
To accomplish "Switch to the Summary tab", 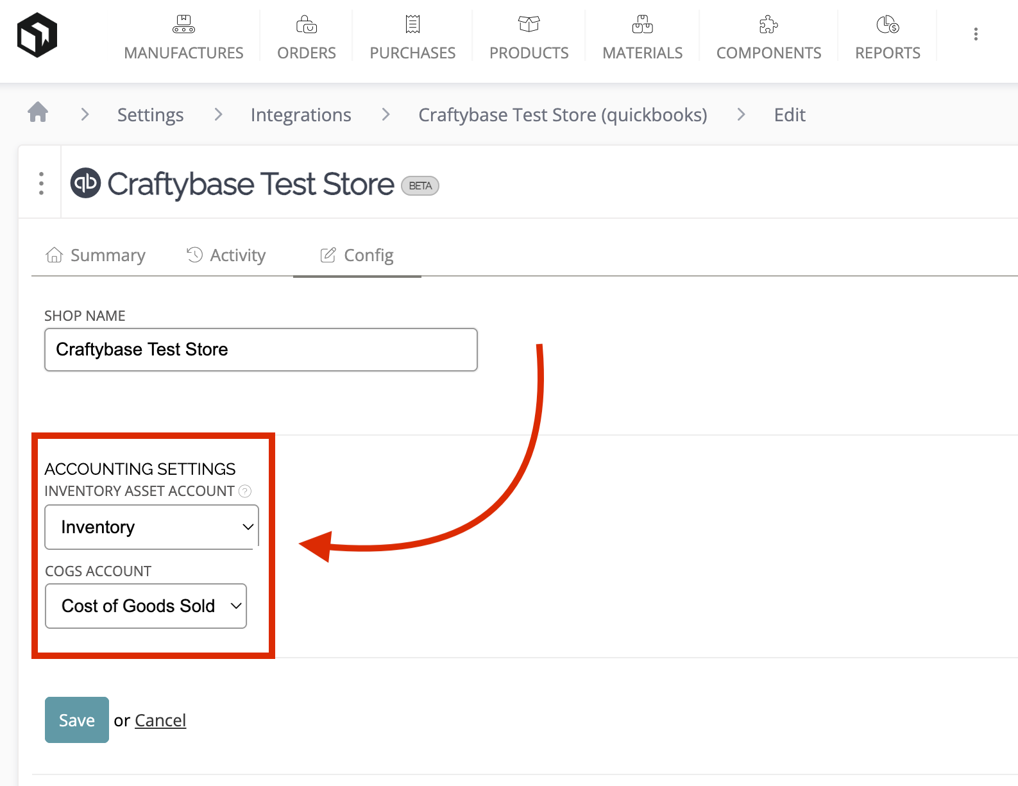I will click(96, 255).
